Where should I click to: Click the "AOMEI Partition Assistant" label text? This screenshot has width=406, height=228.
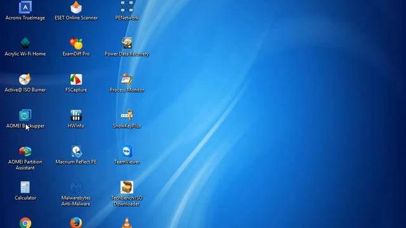25,165
